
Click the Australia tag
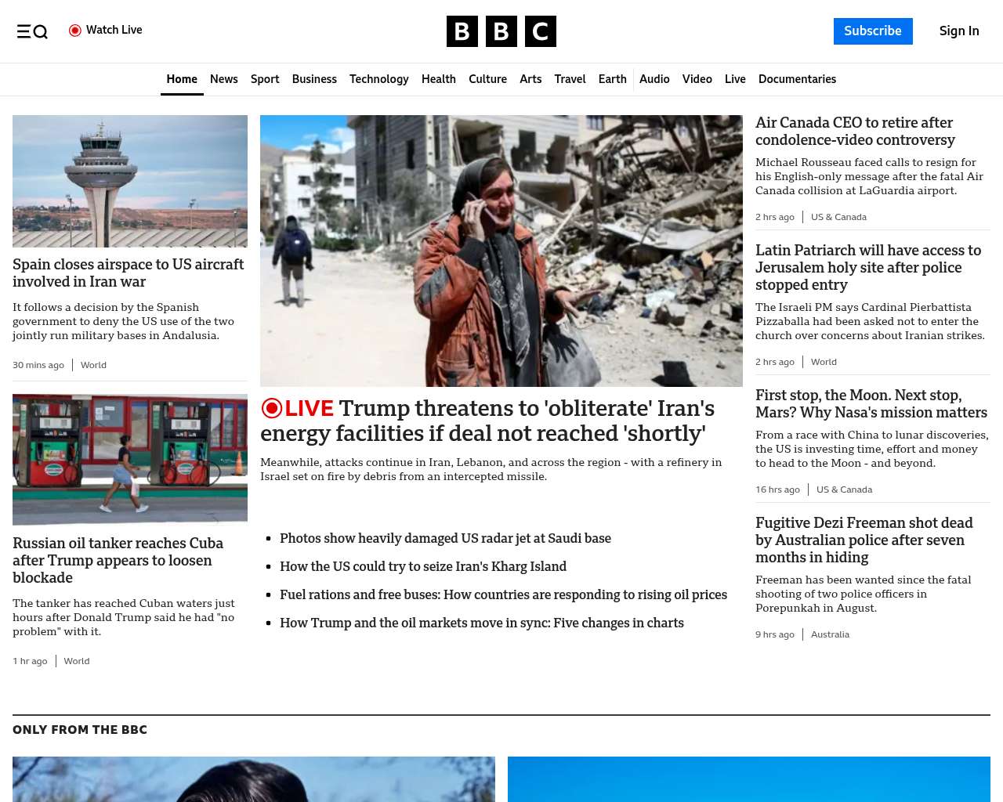point(830,634)
